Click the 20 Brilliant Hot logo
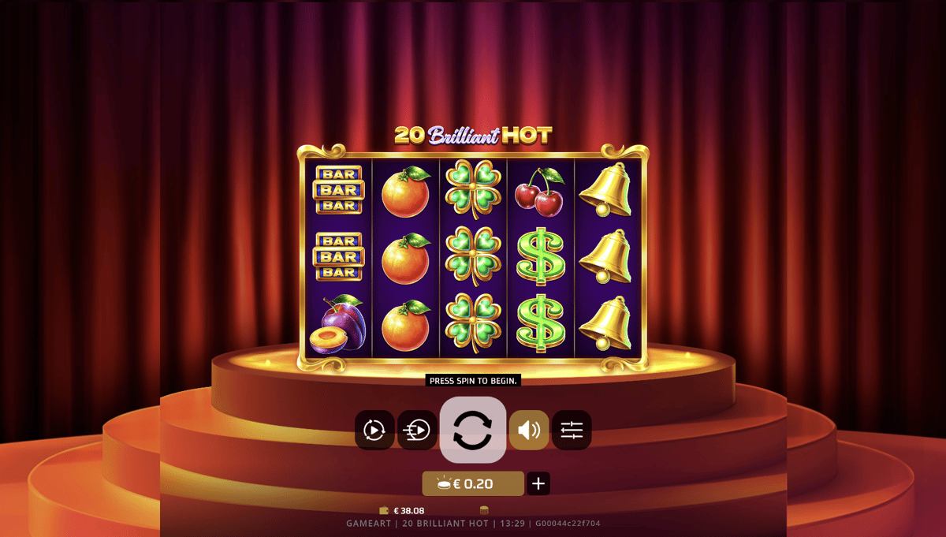Screen dimensions: 946x537 [473, 135]
